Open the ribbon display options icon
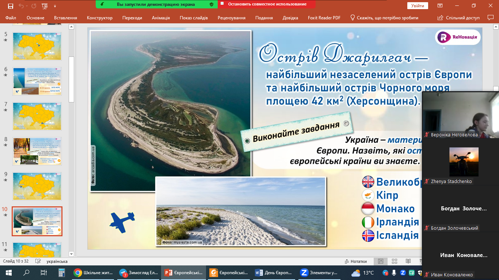The image size is (499, 280). (441, 6)
